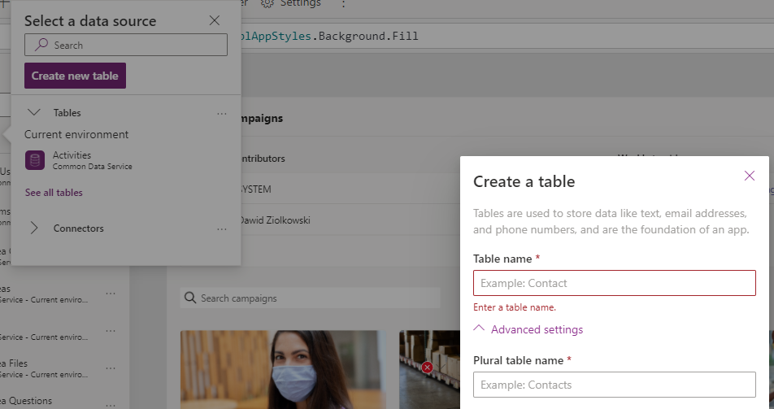
Task: Collapse the Tables section chevron
Action: [34, 113]
